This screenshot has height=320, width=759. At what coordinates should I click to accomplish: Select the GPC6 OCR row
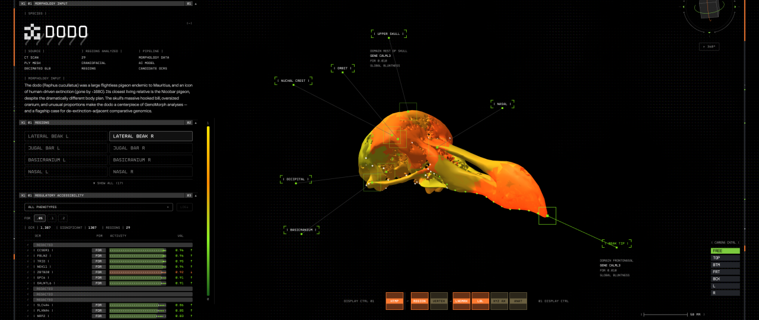(x=109, y=277)
